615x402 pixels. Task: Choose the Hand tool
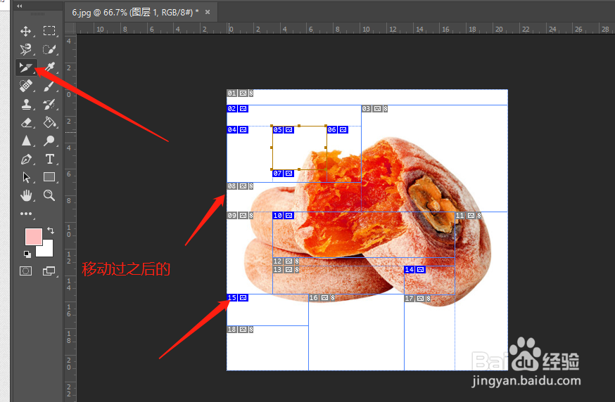26,195
